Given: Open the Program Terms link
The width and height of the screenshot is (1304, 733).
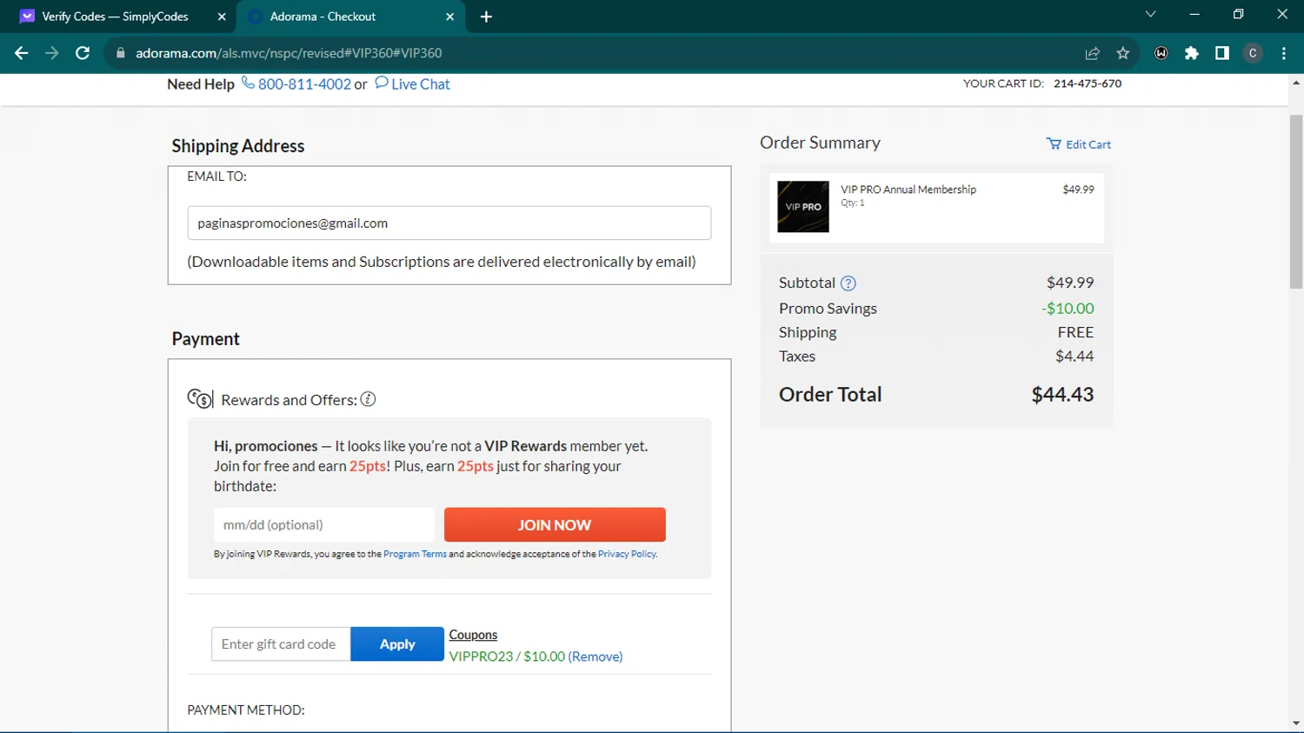Looking at the screenshot, I should tap(415, 554).
